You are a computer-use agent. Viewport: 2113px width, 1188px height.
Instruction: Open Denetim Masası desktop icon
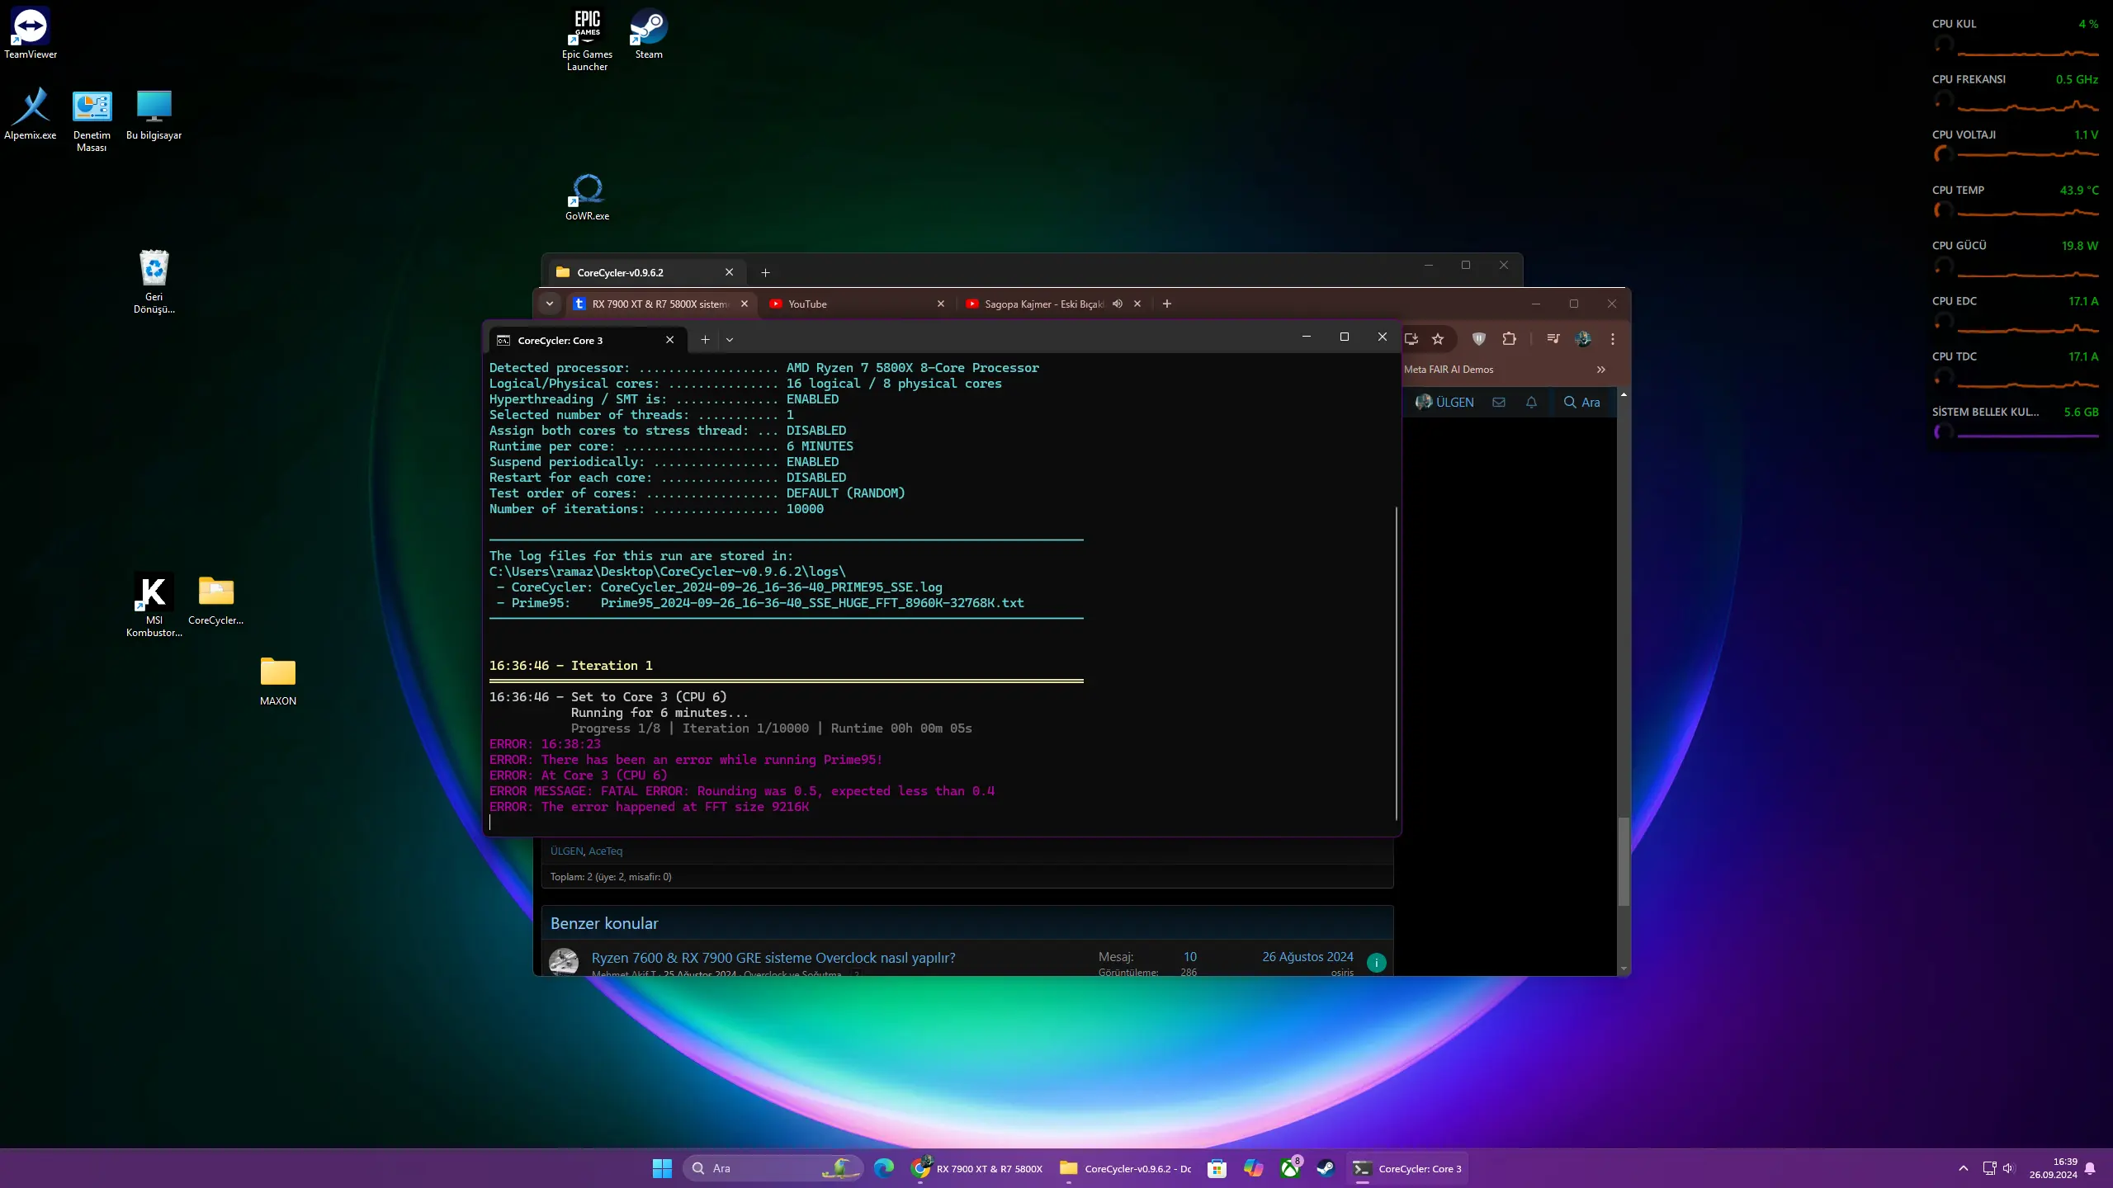(x=92, y=120)
